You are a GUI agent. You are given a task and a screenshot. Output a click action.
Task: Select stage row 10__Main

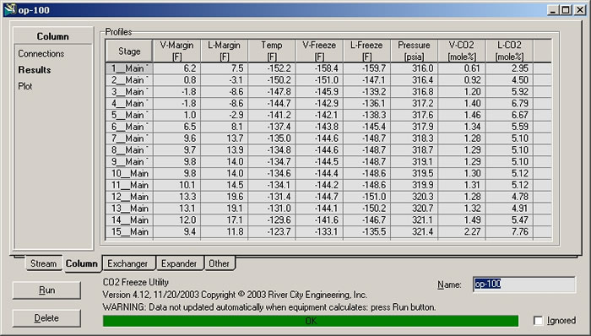pyautogui.click(x=129, y=174)
